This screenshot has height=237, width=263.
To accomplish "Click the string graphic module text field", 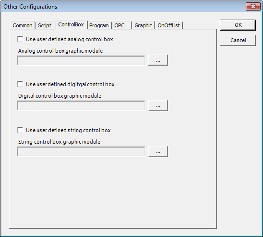I will pyautogui.click(x=81, y=152).
